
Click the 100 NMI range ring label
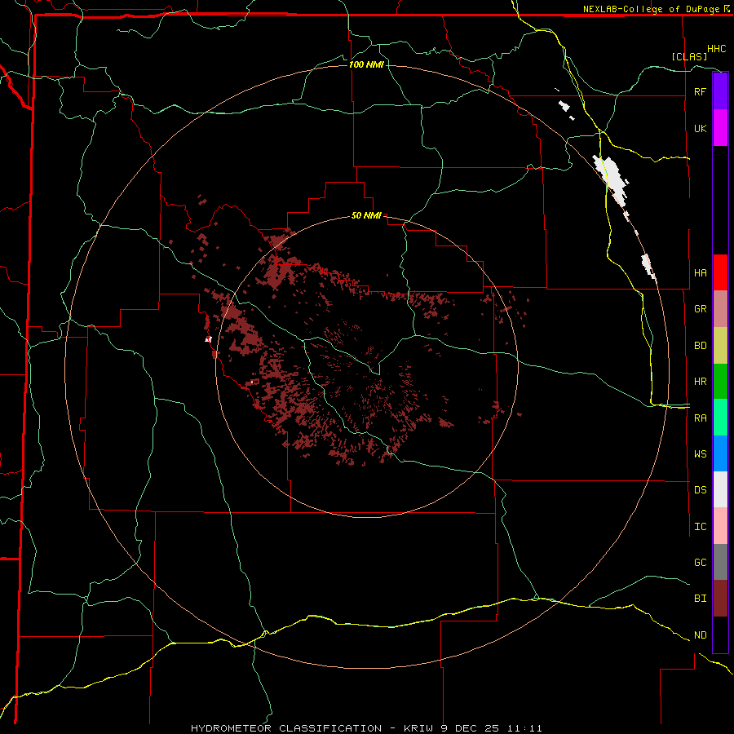[x=366, y=64]
